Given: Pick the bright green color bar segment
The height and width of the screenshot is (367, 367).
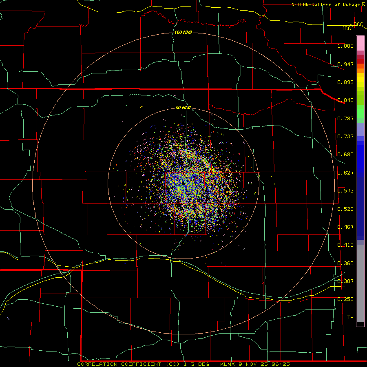Looking at the screenshot, I should [360, 111].
